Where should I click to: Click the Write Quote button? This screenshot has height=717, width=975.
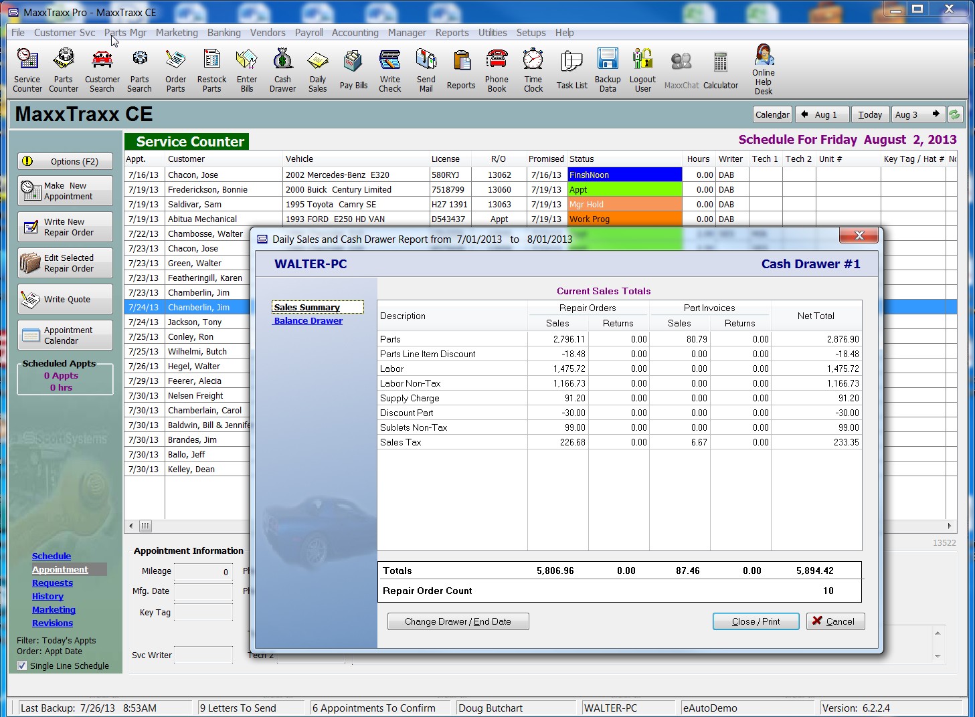click(x=65, y=299)
